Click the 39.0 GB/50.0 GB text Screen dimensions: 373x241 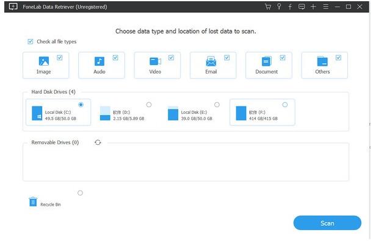pyautogui.click(x=197, y=118)
